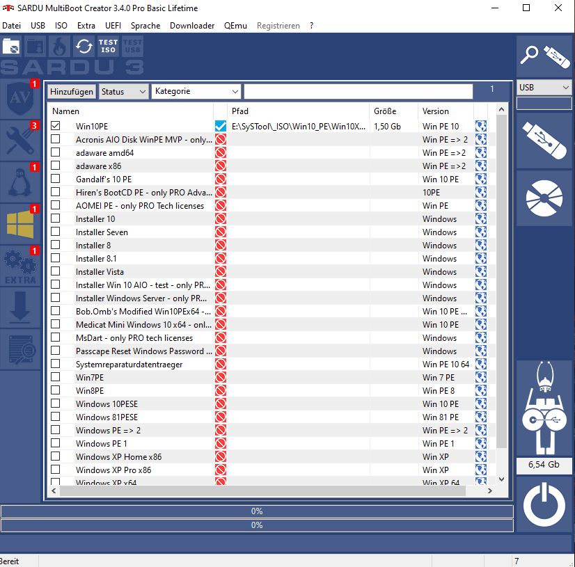Select the Windows 10PESE row name
575x567 pixels.
(107, 404)
